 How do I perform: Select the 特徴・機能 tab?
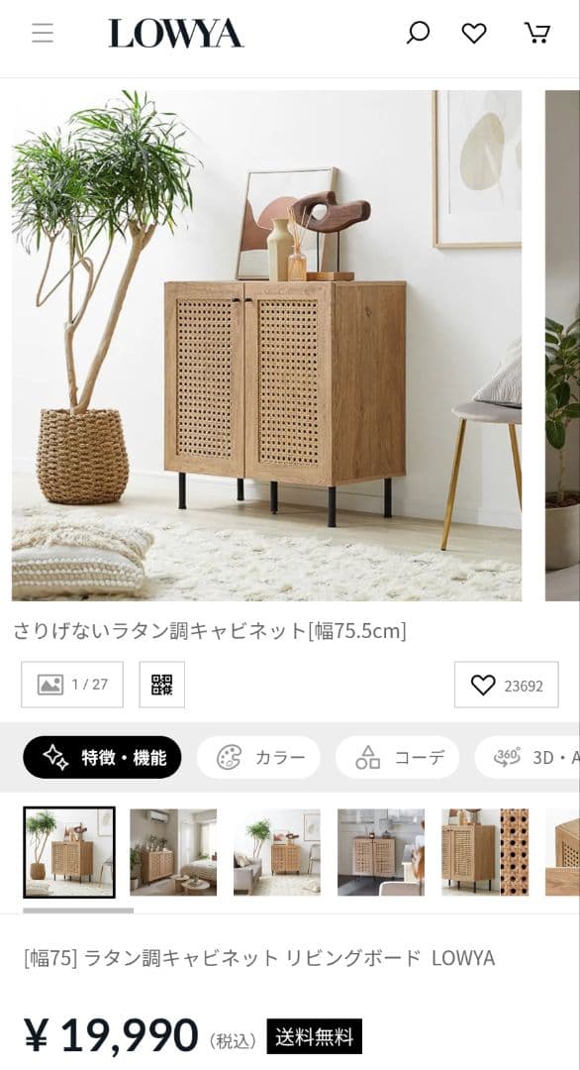pos(102,758)
